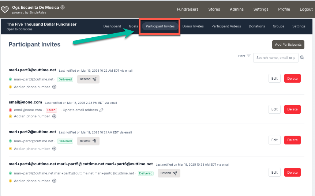Edit the mari+part4@cuttime.net entry
Image resolution: width=315 pixels, height=196 pixels.
[274, 173]
